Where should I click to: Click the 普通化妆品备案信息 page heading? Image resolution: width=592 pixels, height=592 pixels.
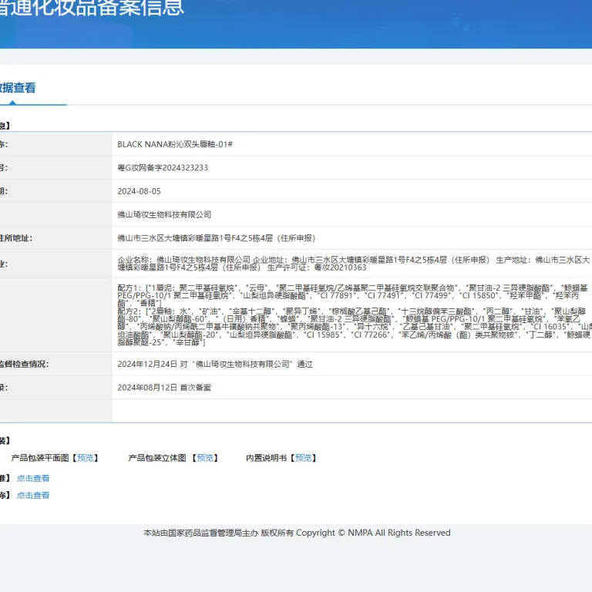(x=92, y=8)
